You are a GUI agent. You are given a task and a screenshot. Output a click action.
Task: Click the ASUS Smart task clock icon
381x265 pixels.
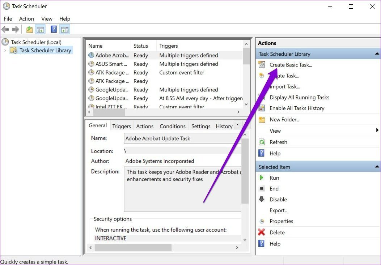point(91,64)
